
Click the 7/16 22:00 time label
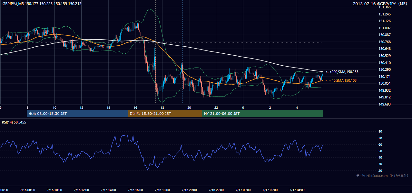[216, 190]
